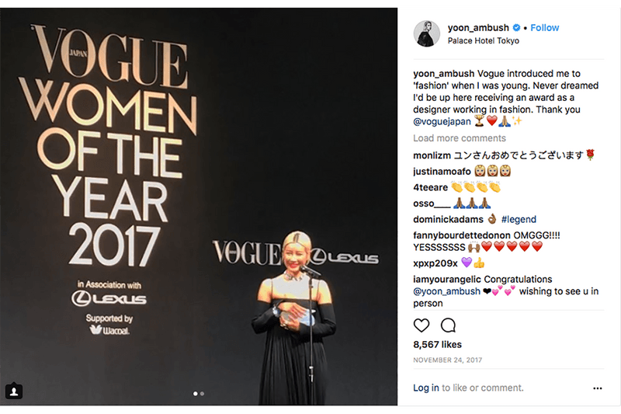Click the Vogue Women of the Year photo
Viewport: 621px width, 414px height.
pyautogui.click(x=199, y=207)
